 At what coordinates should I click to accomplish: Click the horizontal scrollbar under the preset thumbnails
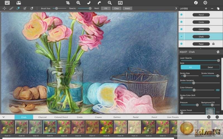88,138
